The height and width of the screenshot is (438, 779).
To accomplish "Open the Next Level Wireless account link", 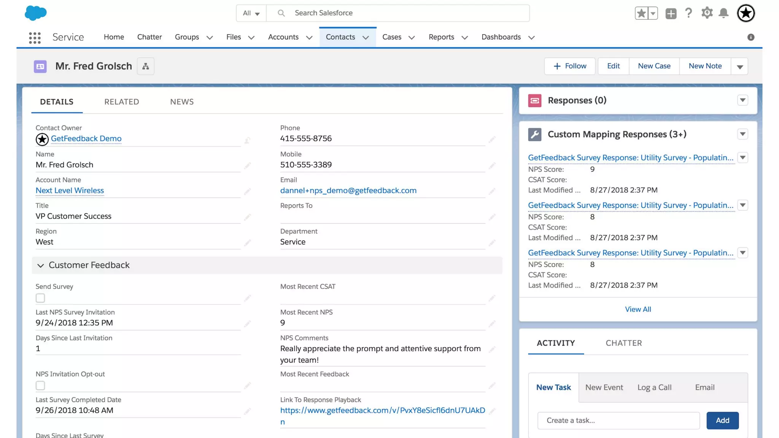I will (x=70, y=190).
